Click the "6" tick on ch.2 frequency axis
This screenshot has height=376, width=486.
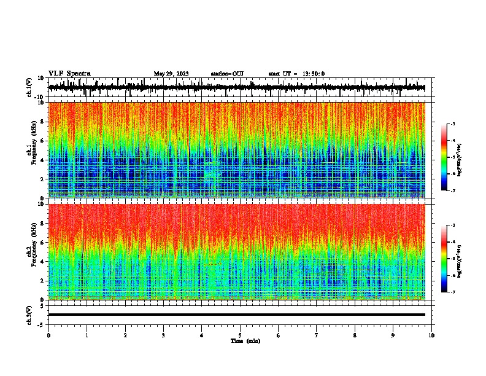[43, 243]
